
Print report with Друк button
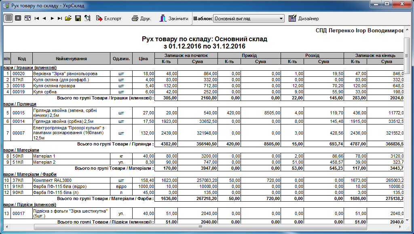point(141,19)
